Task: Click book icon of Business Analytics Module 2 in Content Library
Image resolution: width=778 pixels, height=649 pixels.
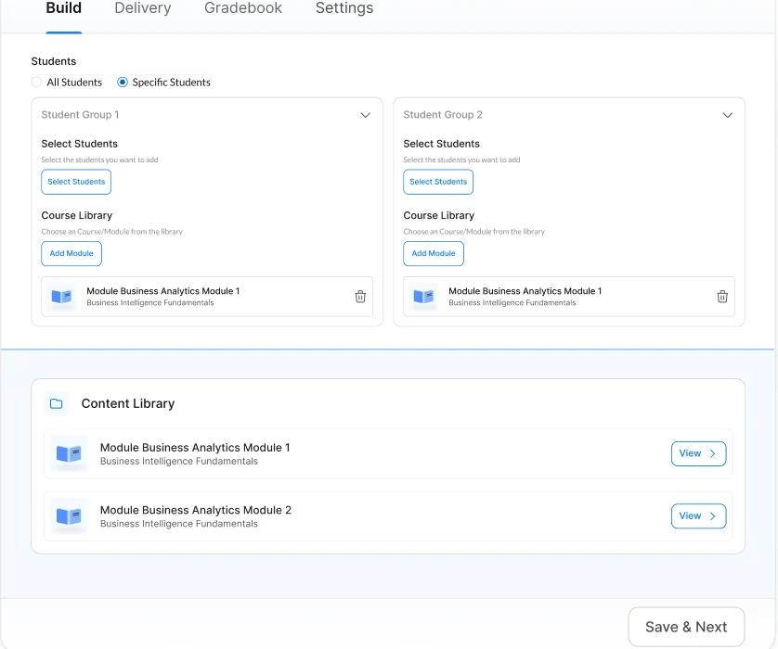Action: [69, 515]
